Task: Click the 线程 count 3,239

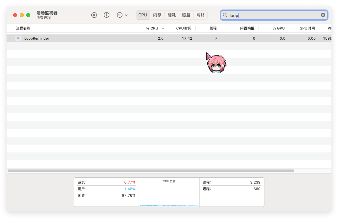Action: (x=255, y=182)
